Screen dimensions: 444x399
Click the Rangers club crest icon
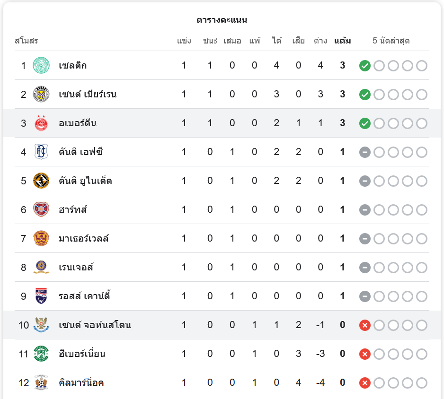tap(41, 267)
